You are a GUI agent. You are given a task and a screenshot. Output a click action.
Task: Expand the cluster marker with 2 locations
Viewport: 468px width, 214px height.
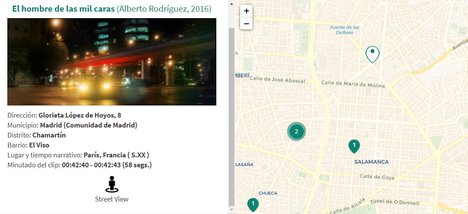coord(296,131)
